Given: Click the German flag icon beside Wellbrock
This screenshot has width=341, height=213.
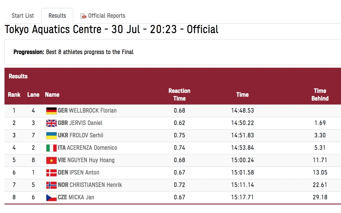Looking at the screenshot, I should click(x=51, y=111).
